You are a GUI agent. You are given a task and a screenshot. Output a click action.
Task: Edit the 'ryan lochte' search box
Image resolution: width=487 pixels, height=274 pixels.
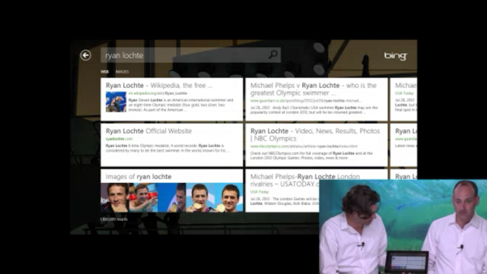click(x=190, y=55)
